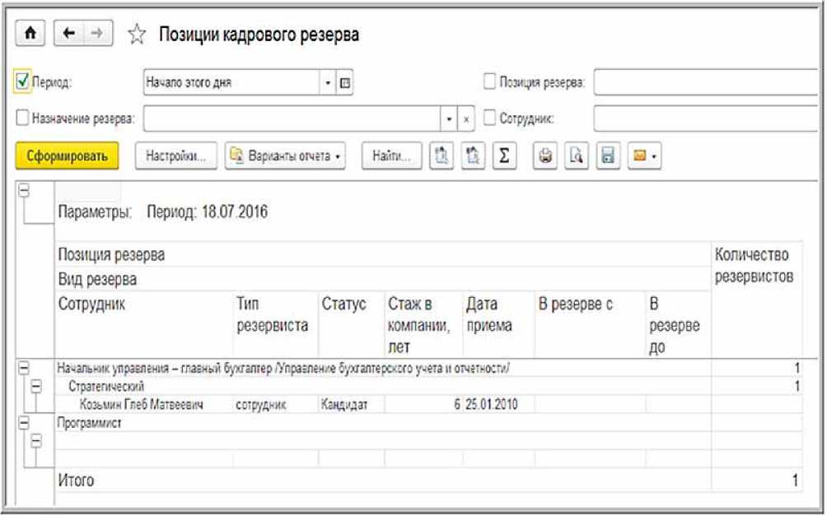Open the period selection calendar button
Image resolution: width=827 pixels, height=516 pixels.
[x=344, y=83]
